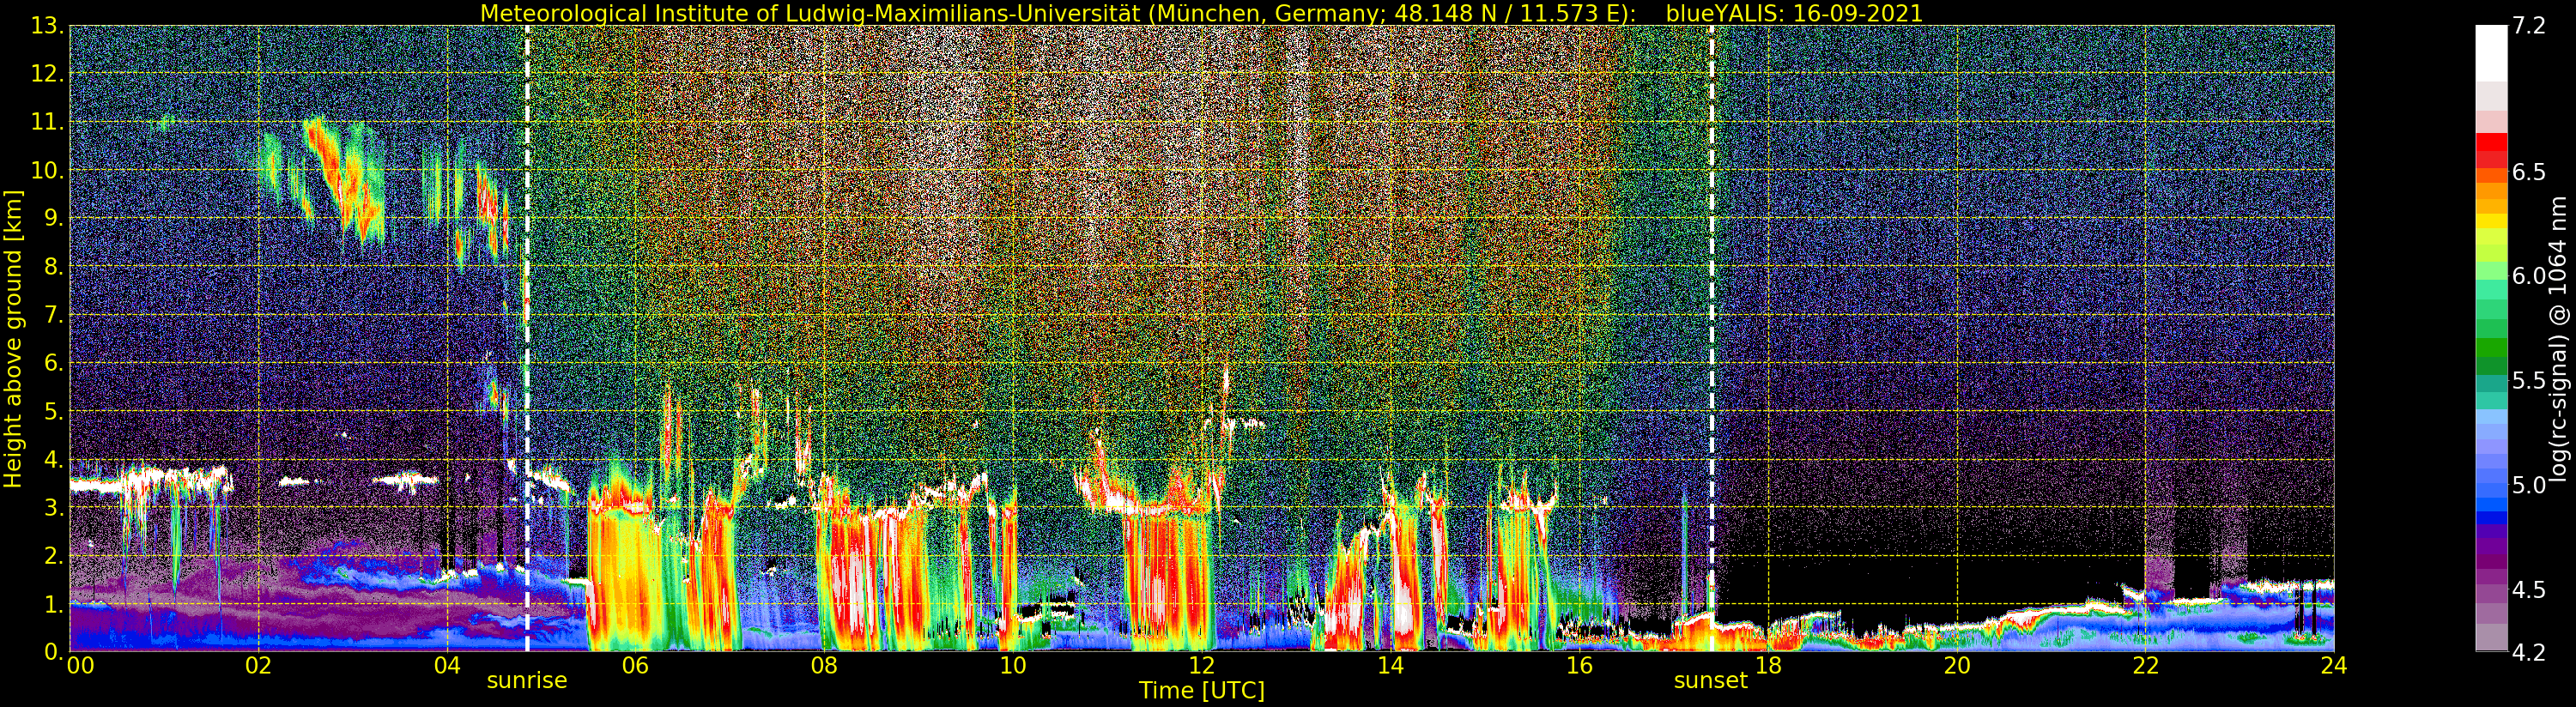The width and height of the screenshot is (2576, 707).
Task: Click the time axis tick label "08"
Action: coord(824,666)
